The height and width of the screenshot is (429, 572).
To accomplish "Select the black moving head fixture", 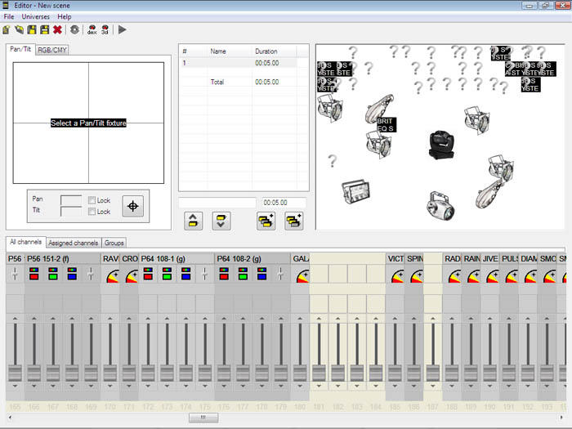I will [x=440, y=145].
